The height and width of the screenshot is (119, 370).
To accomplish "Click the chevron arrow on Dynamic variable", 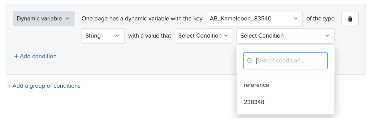I will 67,19.
